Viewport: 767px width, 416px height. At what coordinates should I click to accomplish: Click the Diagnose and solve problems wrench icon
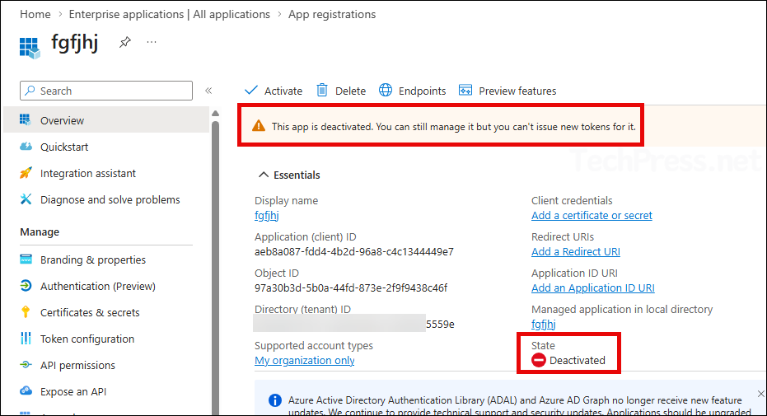point(26,199)
